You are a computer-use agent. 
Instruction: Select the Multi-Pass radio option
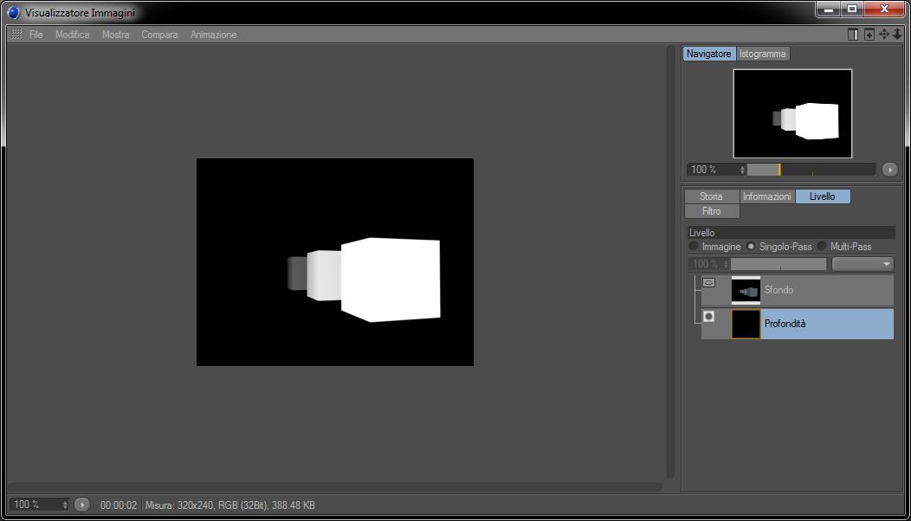click(822, 247)
